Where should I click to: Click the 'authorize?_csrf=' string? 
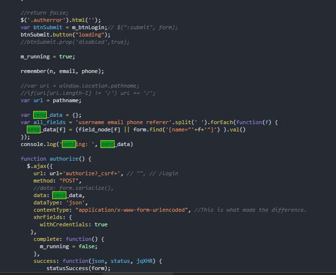pos(91,173)
